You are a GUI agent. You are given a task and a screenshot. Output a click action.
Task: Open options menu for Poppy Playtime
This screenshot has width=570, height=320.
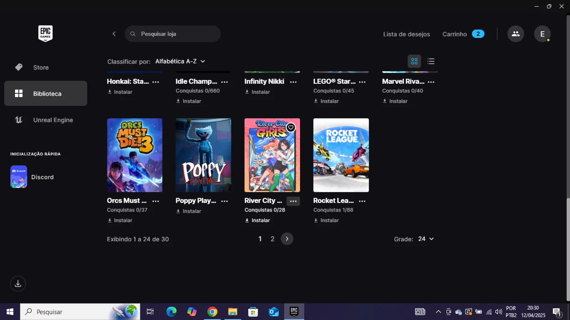point(224,201)
